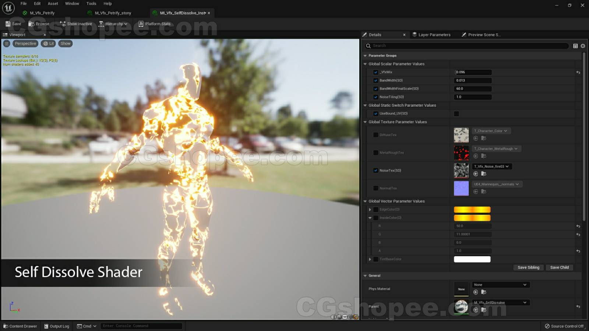This screenshot has height=331, width=589.
Task: Toggle the NoiseTex(SD) override checkbox
Action: pos(375,170)
